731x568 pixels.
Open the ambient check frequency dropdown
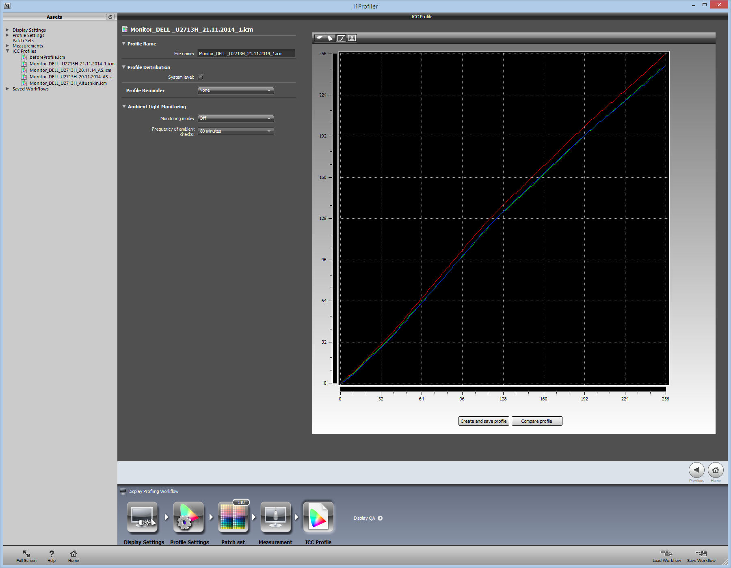[236, 131]
